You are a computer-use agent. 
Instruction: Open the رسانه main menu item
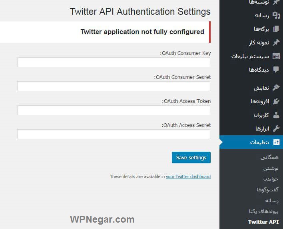262,16
